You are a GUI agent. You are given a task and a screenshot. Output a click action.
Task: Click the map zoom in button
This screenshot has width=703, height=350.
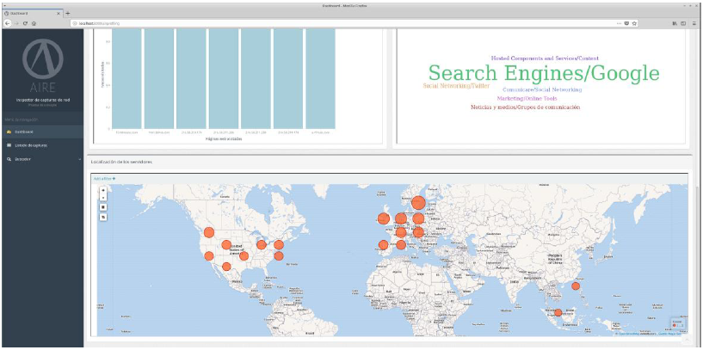(103, 190)
